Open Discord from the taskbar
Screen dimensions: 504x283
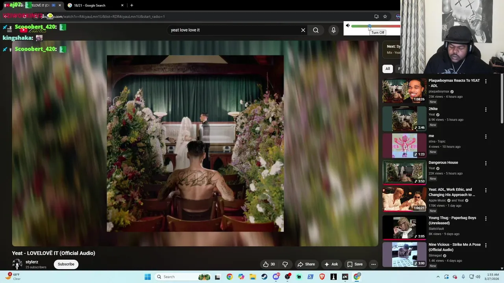pyautogui.click(x=276, y=277)
